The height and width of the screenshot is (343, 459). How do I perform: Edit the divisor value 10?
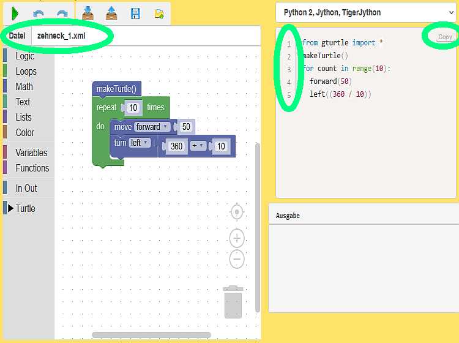pos(221,146)
